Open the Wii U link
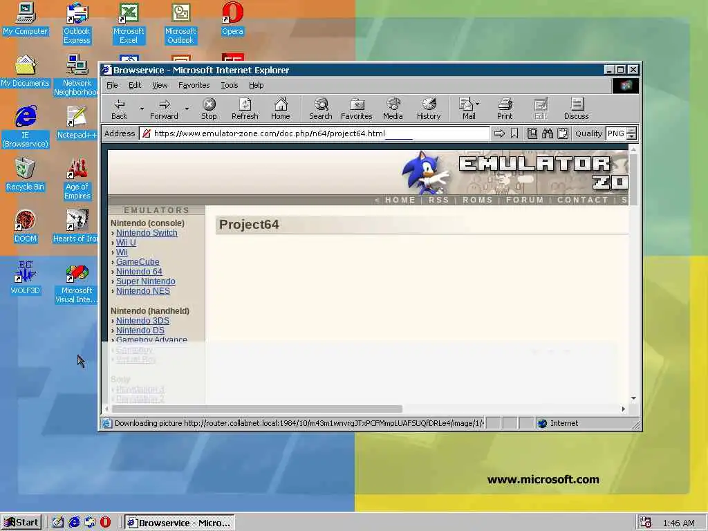 (126, 243)
